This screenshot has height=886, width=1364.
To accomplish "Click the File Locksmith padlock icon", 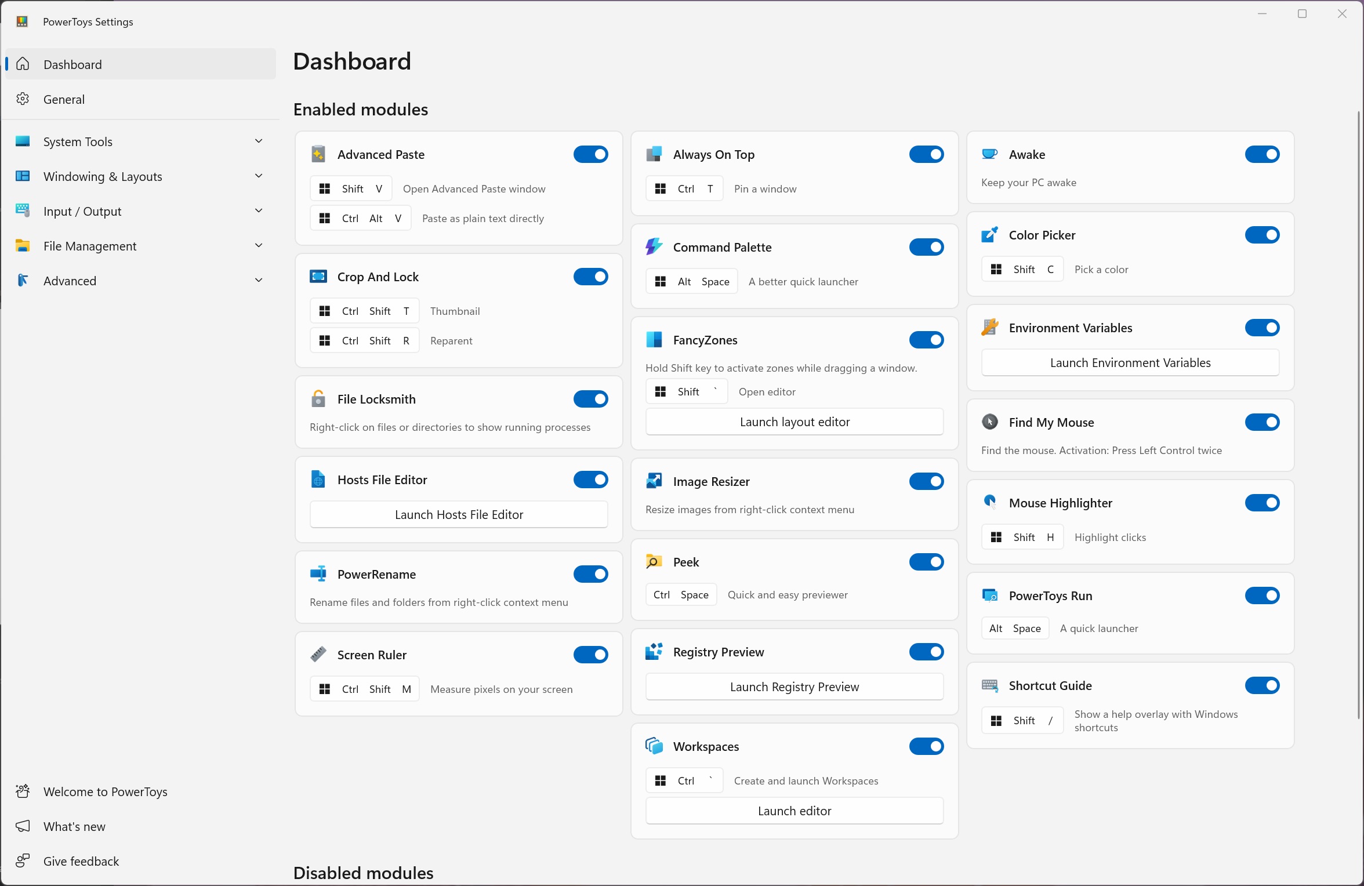I will tap(318, 399).
